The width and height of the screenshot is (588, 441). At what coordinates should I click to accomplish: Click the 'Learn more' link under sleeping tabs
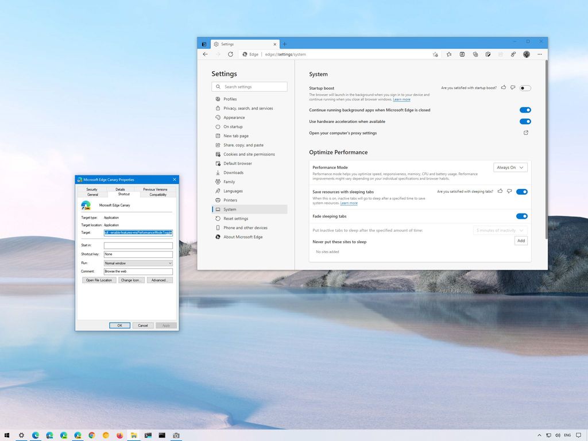tap(349, 203)
